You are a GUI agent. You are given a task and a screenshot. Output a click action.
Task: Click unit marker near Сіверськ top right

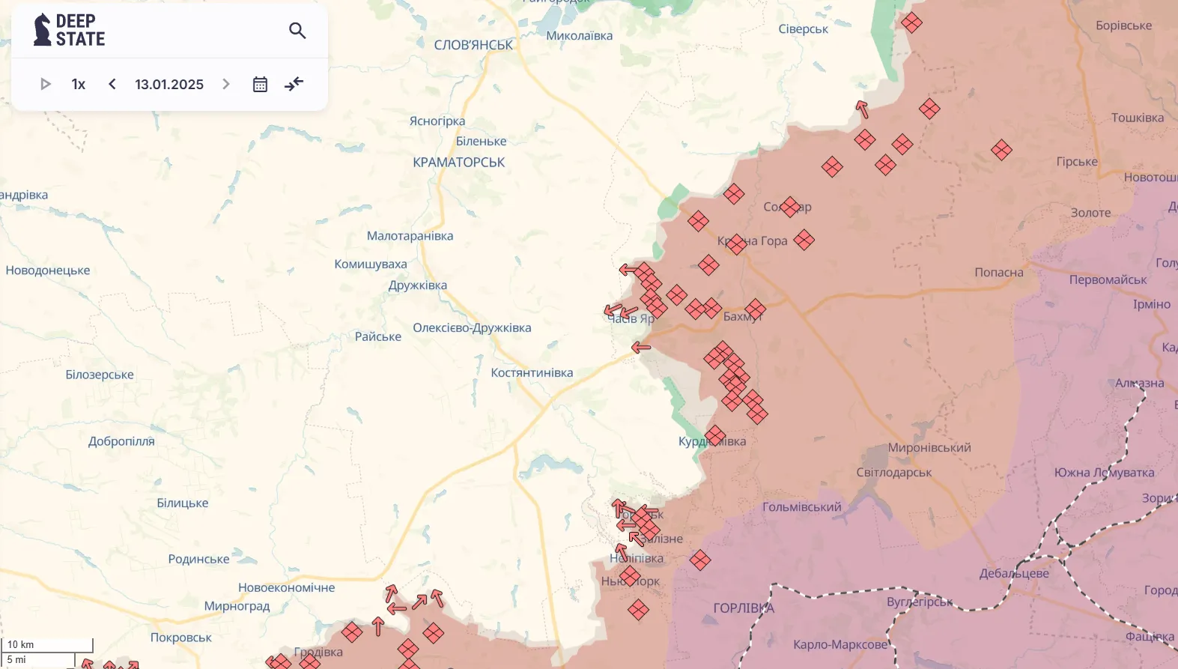click(x=911, y=22)
